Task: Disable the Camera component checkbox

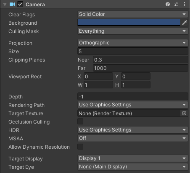Action: point(20,4)
